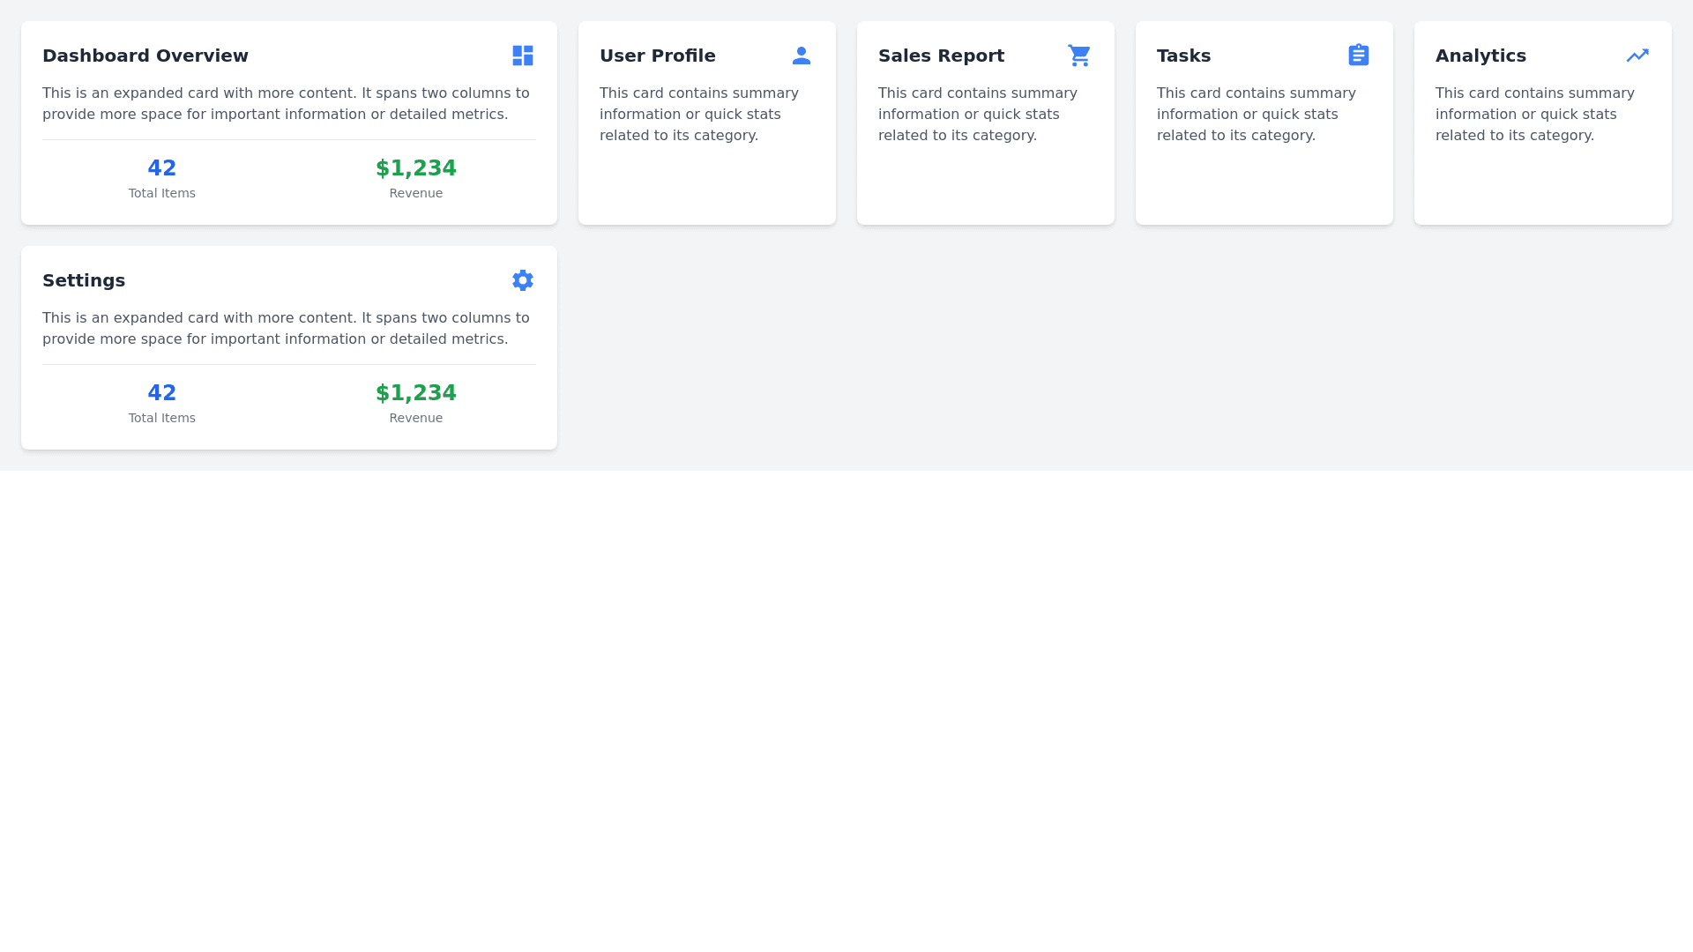The image size is (1693, 952).
Task: Click the Settings card title
Action: point(84,280)
